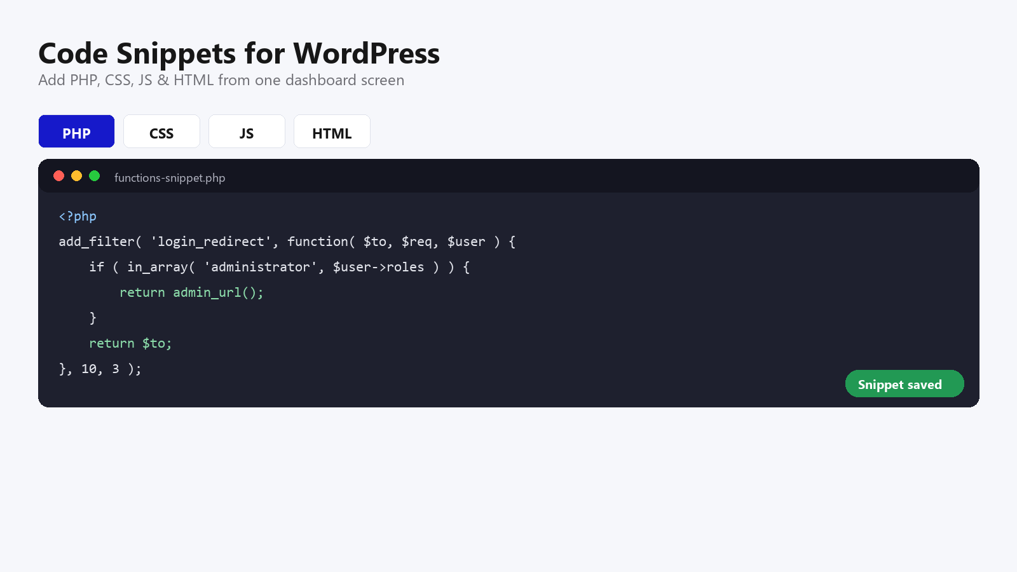Click the lone closing brace line of the if block
The height and width of the screenshot is (572, 1017).
93,318
